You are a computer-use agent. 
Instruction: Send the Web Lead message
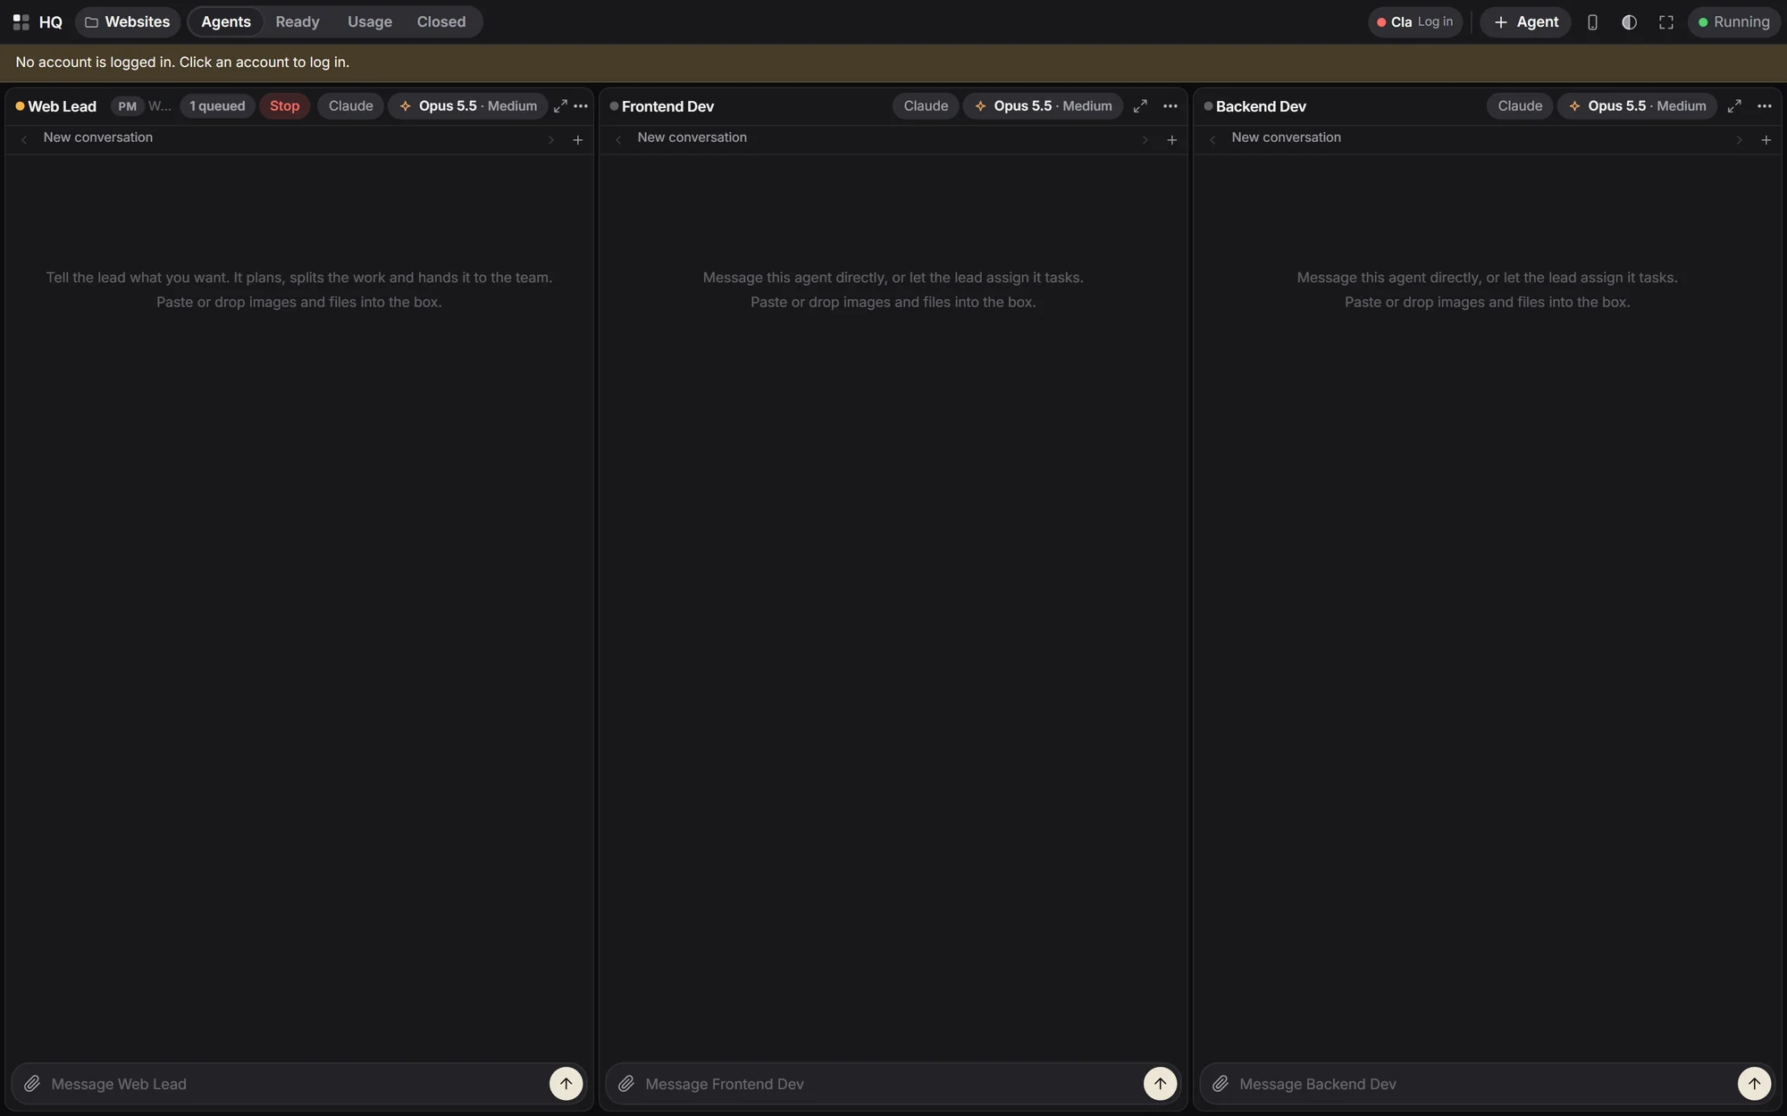(x=566, y=1084)
